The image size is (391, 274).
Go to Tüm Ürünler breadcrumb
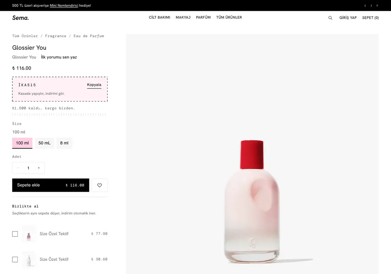(x=25, y=36)
